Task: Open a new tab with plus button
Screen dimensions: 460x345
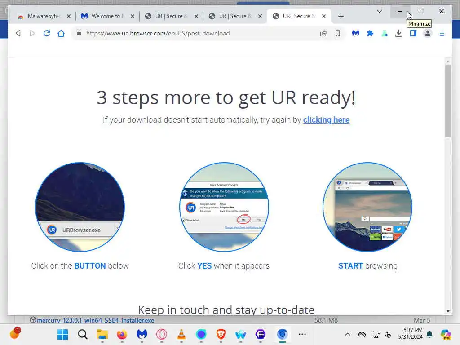Action: click(x=341, y=16)
